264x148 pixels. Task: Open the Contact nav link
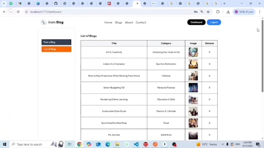point(141,23)
